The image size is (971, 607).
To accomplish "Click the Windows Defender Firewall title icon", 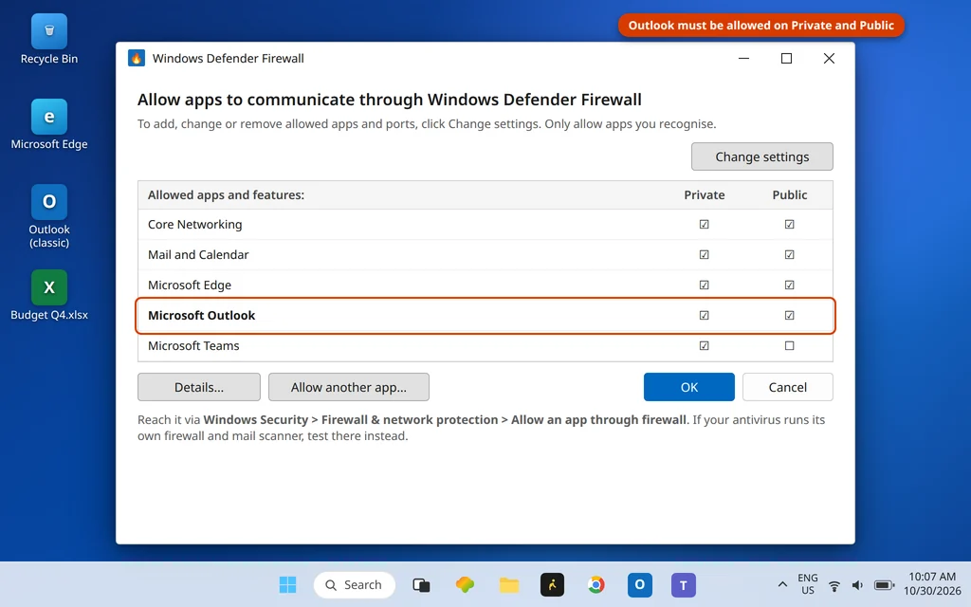I will [137, 58].
